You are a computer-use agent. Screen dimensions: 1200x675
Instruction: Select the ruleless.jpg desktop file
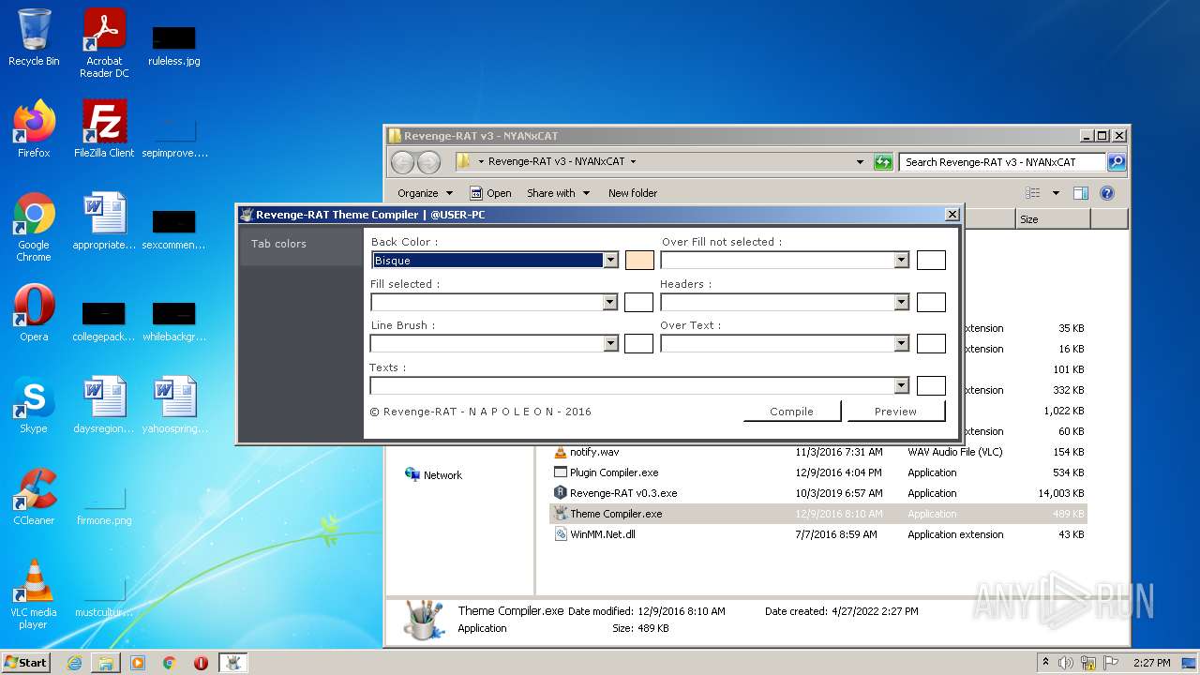coord(174,45)
